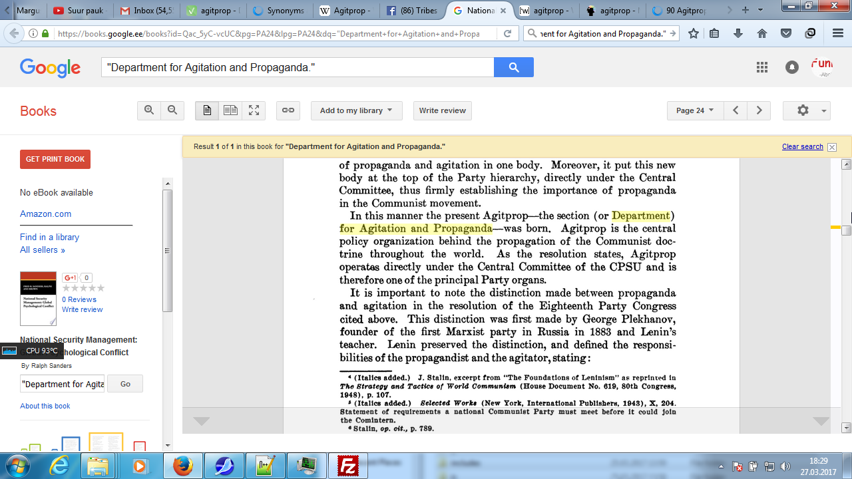Click the system volume icon
This screenshot has width=852, height=479.
click(x=785, y=466)
